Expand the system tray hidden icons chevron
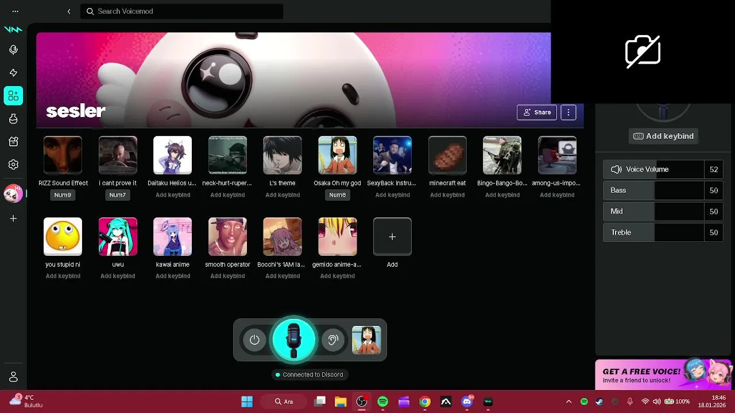This screenshot has width=735, height=413. pos(568,402)
